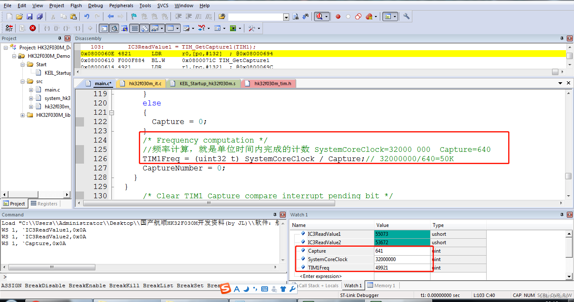
Task: Click the Disable All Breakpoints icon
Action: click(x=358, y=16)
